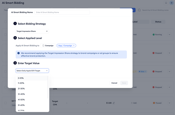The height and width of the screenshot is (115, 175).
Task: Click the Campaign level circle icon
Action: [x=43, y=46]
